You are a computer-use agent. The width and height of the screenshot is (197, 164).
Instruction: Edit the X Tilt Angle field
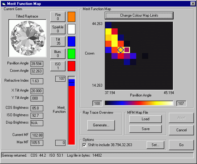point(37,91)
